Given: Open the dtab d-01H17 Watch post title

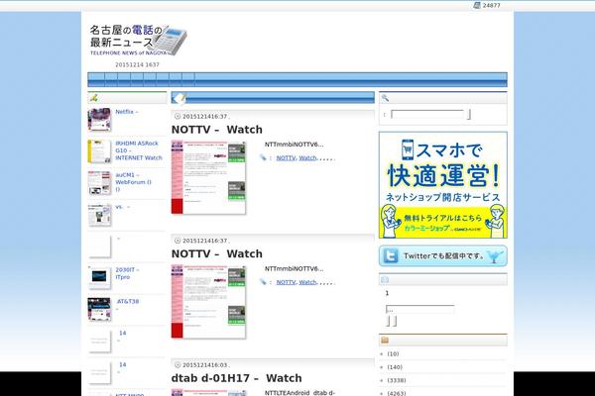Looking at the screenshot, I should (x=236, y=378).
